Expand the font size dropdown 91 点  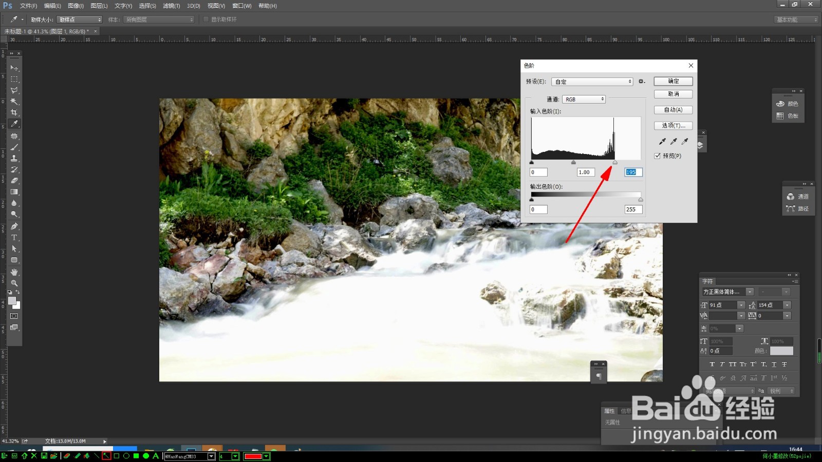click(x=741, y=305)
